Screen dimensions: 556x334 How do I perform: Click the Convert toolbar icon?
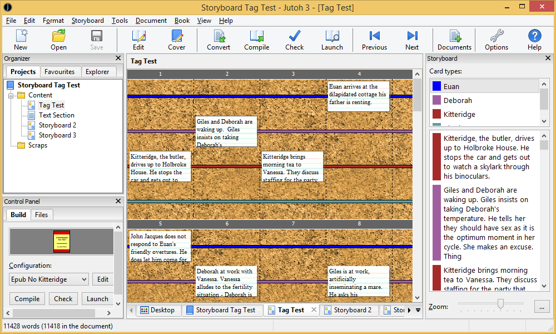click(218, 39)
